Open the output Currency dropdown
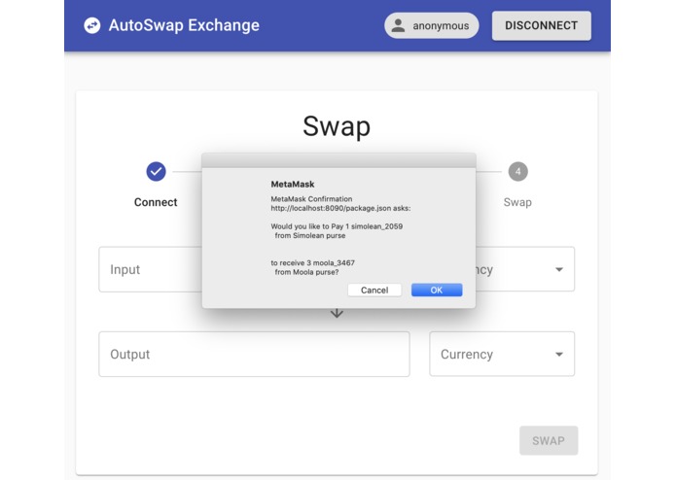The width and height of the screenshot is (676, 480). pyautogui.click(x=502, y=354)
